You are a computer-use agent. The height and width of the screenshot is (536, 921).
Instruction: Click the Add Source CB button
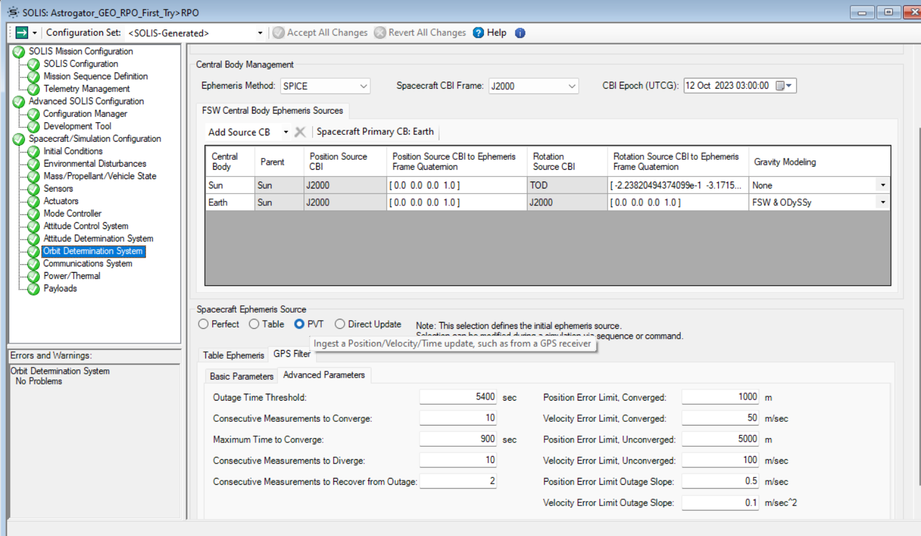[240, 132]
